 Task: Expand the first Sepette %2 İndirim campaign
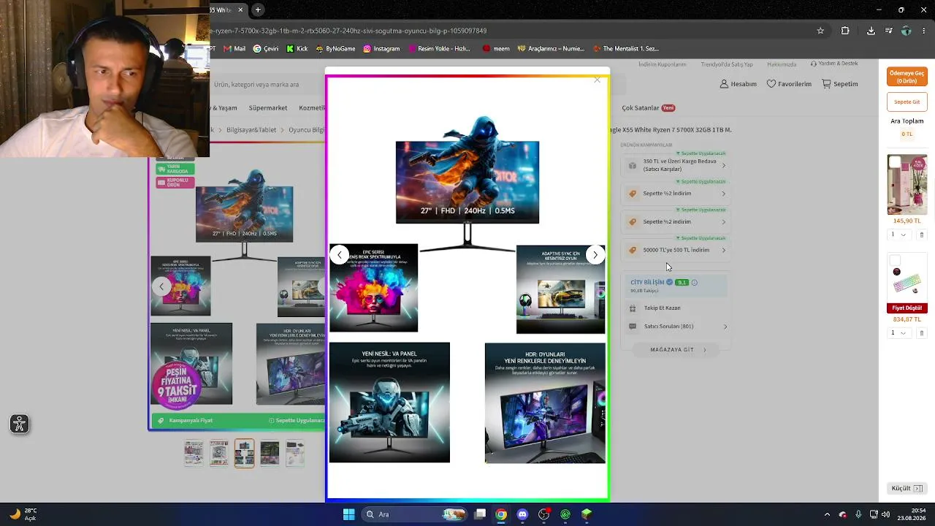coord(677,194)
